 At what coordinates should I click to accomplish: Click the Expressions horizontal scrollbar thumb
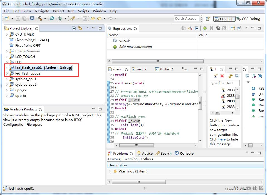[x=157, y=61]
